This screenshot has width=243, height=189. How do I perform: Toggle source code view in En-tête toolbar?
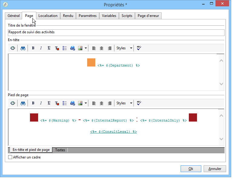(13, 48)
